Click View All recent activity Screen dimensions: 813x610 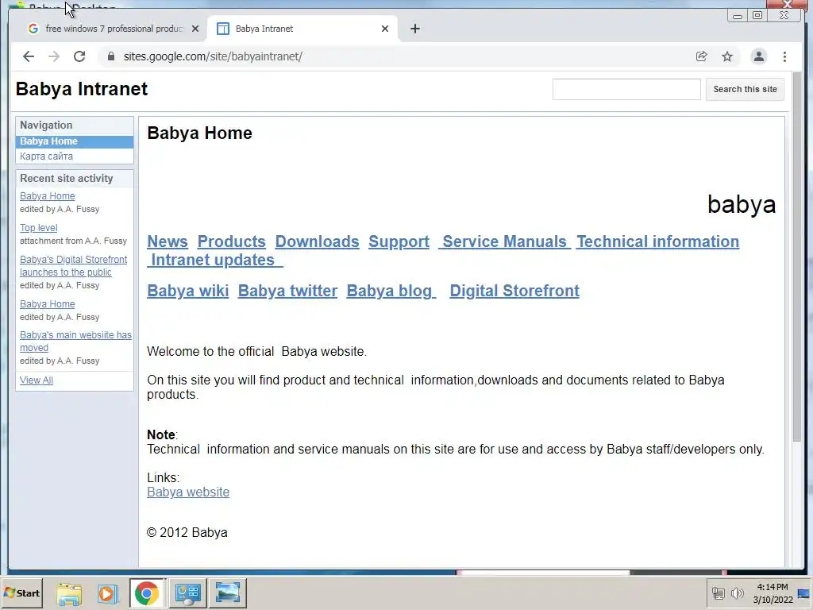point(37,380)
